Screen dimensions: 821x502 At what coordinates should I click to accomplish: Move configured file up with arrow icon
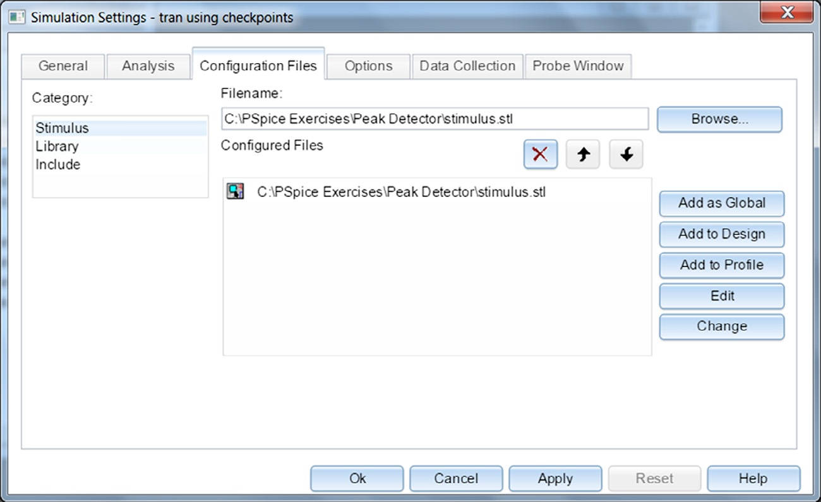582,155
